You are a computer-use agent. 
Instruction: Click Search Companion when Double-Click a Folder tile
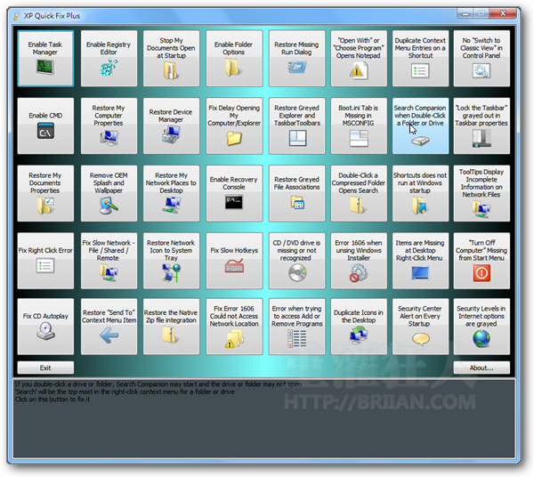[419, 123]
